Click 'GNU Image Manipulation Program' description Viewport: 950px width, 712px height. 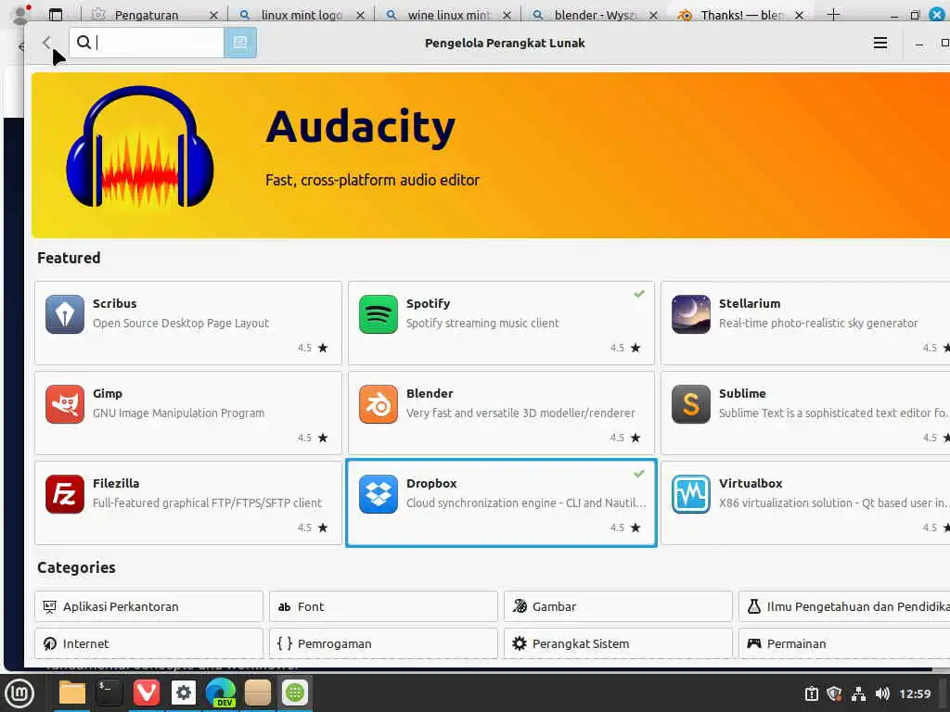pyautogui.click(x=179, y=413)
